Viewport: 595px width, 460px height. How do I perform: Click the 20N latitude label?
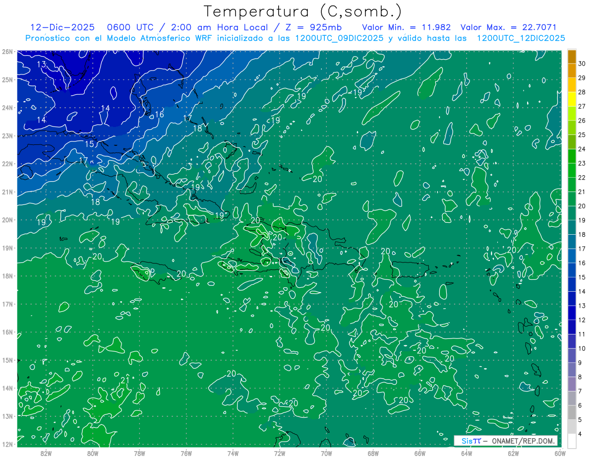coord(7,220)
